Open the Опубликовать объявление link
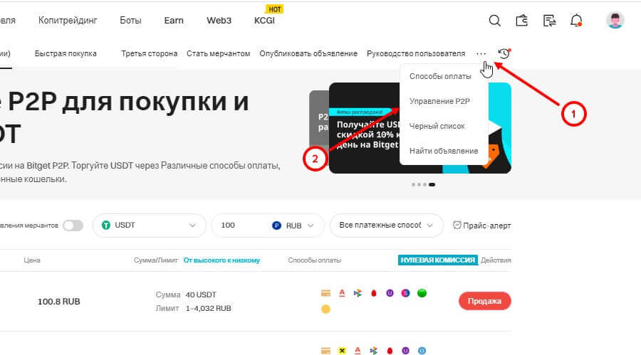Image resolution: width=641 pixels, height=355 pixels. (x=308, y=53)
